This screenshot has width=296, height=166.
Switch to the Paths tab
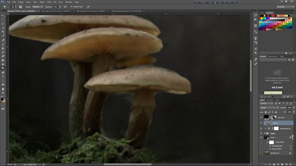[277, 100]
